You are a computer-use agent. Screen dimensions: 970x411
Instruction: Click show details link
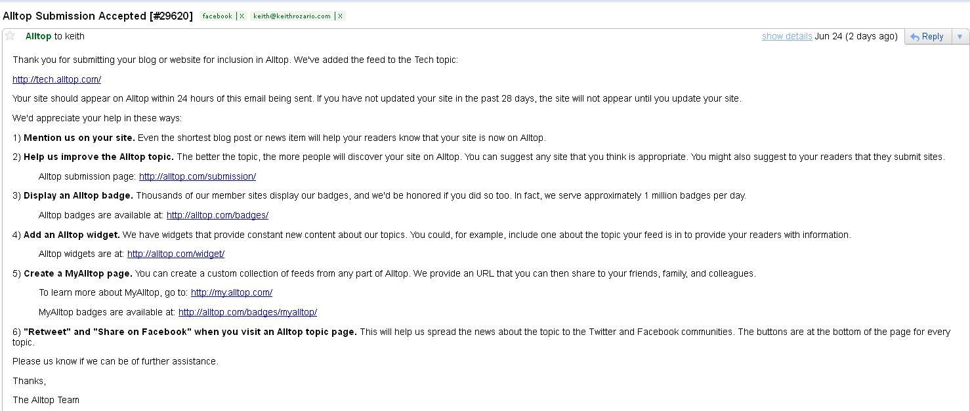click(x=787, y=36)
